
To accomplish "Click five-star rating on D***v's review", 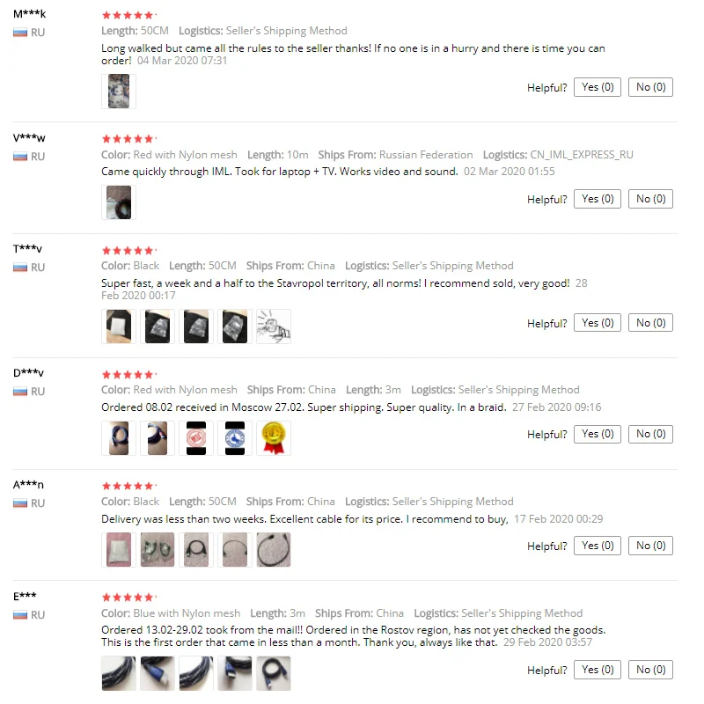I will click(x=128, y=375).
